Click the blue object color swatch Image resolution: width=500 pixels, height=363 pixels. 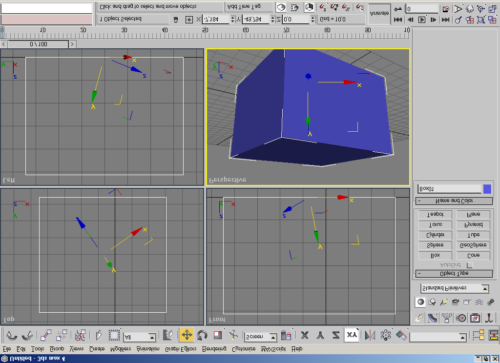point(487,189)
